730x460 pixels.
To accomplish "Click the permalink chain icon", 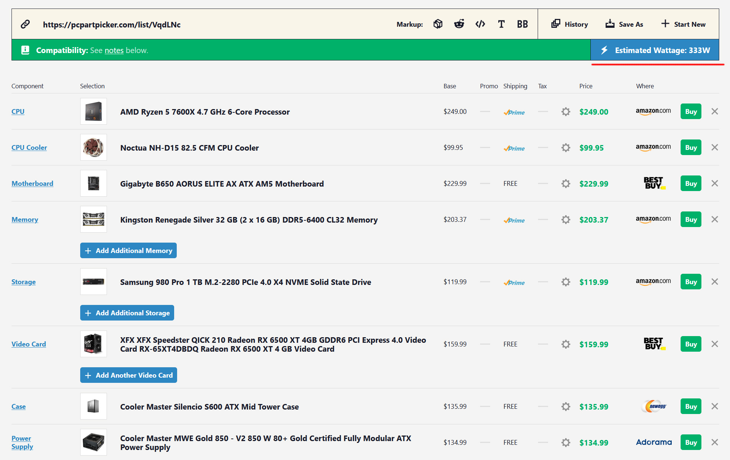I will [25, 24].
